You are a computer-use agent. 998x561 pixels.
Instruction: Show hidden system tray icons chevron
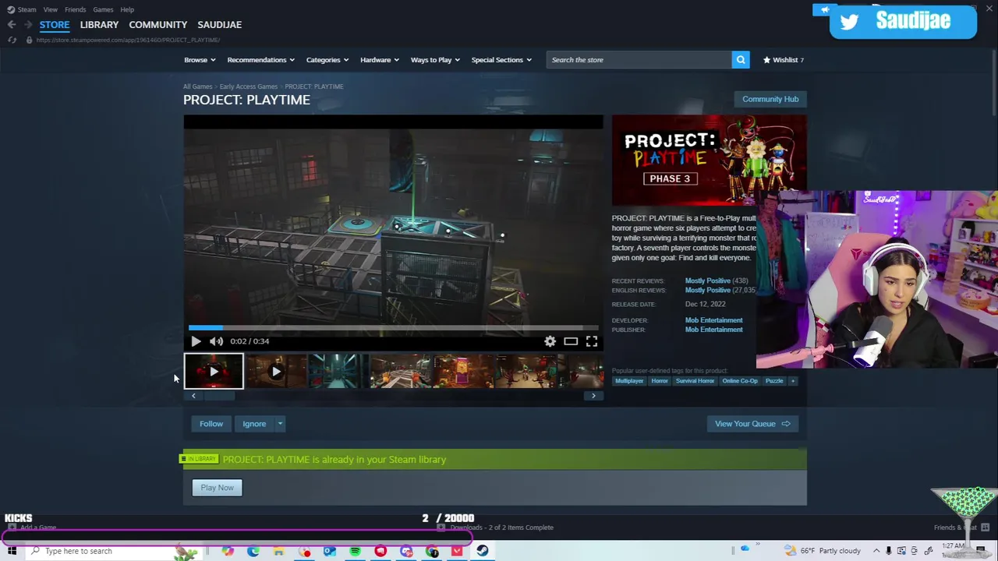pos(876,551)
